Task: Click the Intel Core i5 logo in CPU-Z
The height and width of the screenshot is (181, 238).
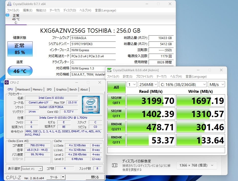Action: [x=91, y=105]
